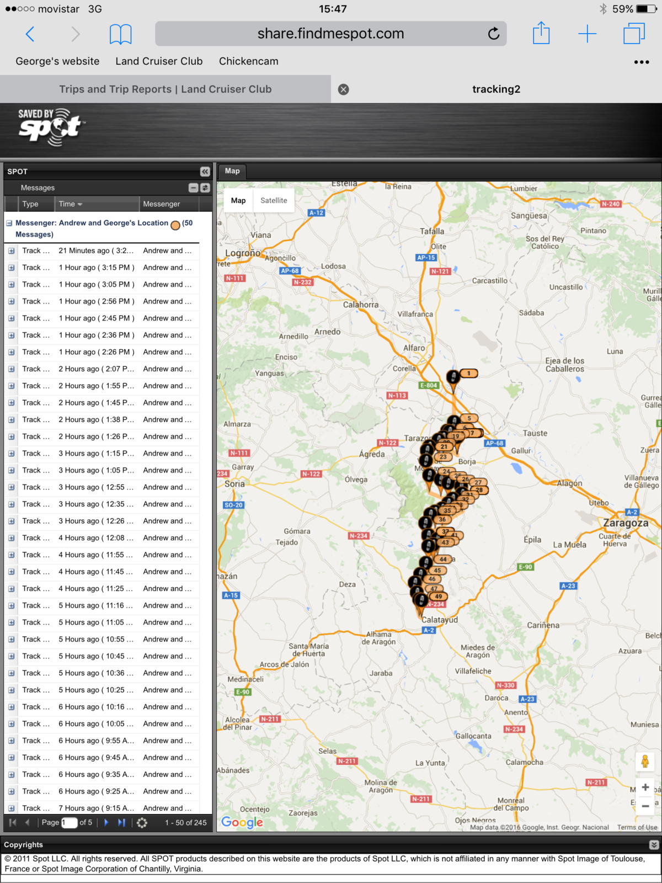Expand track row at 1:38 P...
The image size is (662, 883).
pos(11,419)
